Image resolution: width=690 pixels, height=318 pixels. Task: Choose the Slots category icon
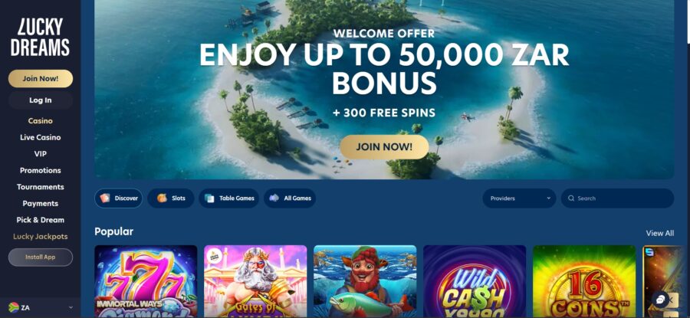click(162, 198)
